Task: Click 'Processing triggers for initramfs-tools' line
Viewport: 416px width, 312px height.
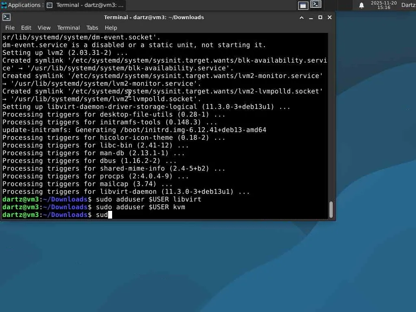Action: coord(110,122)
